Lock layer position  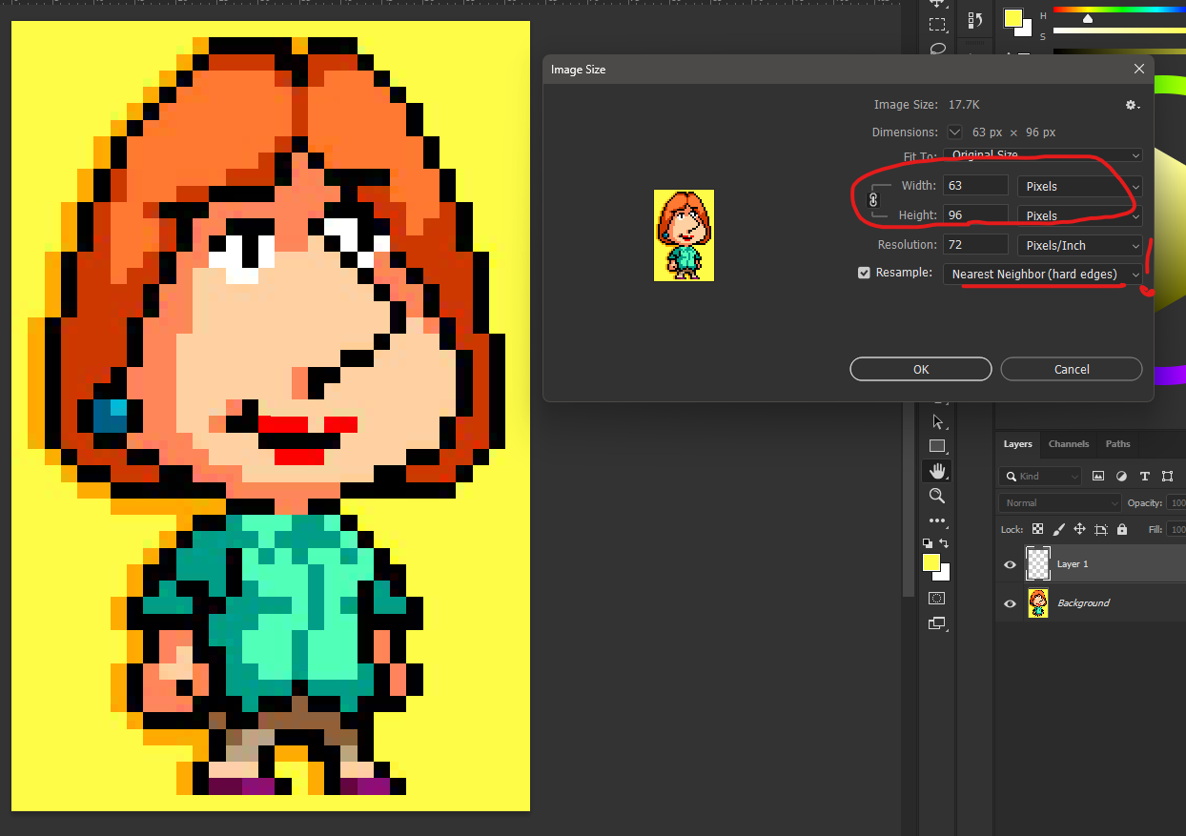pyautogui.click(x=1079, y=529)
